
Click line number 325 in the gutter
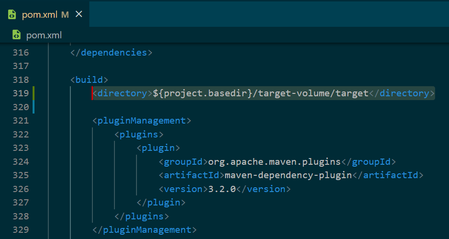(x=21, y=175)
